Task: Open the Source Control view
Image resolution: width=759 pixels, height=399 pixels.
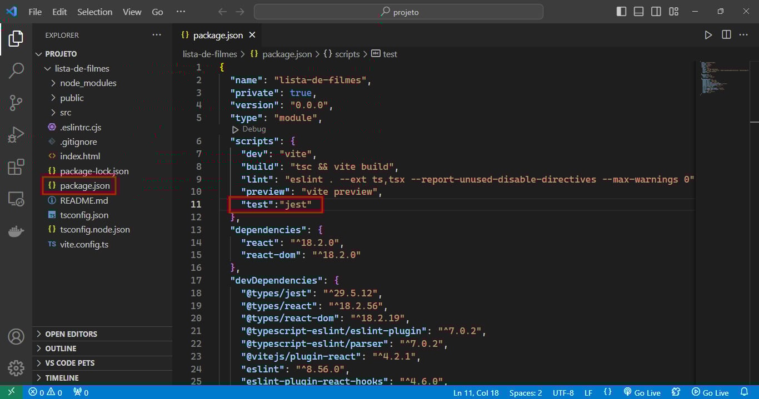Action: 16,102
